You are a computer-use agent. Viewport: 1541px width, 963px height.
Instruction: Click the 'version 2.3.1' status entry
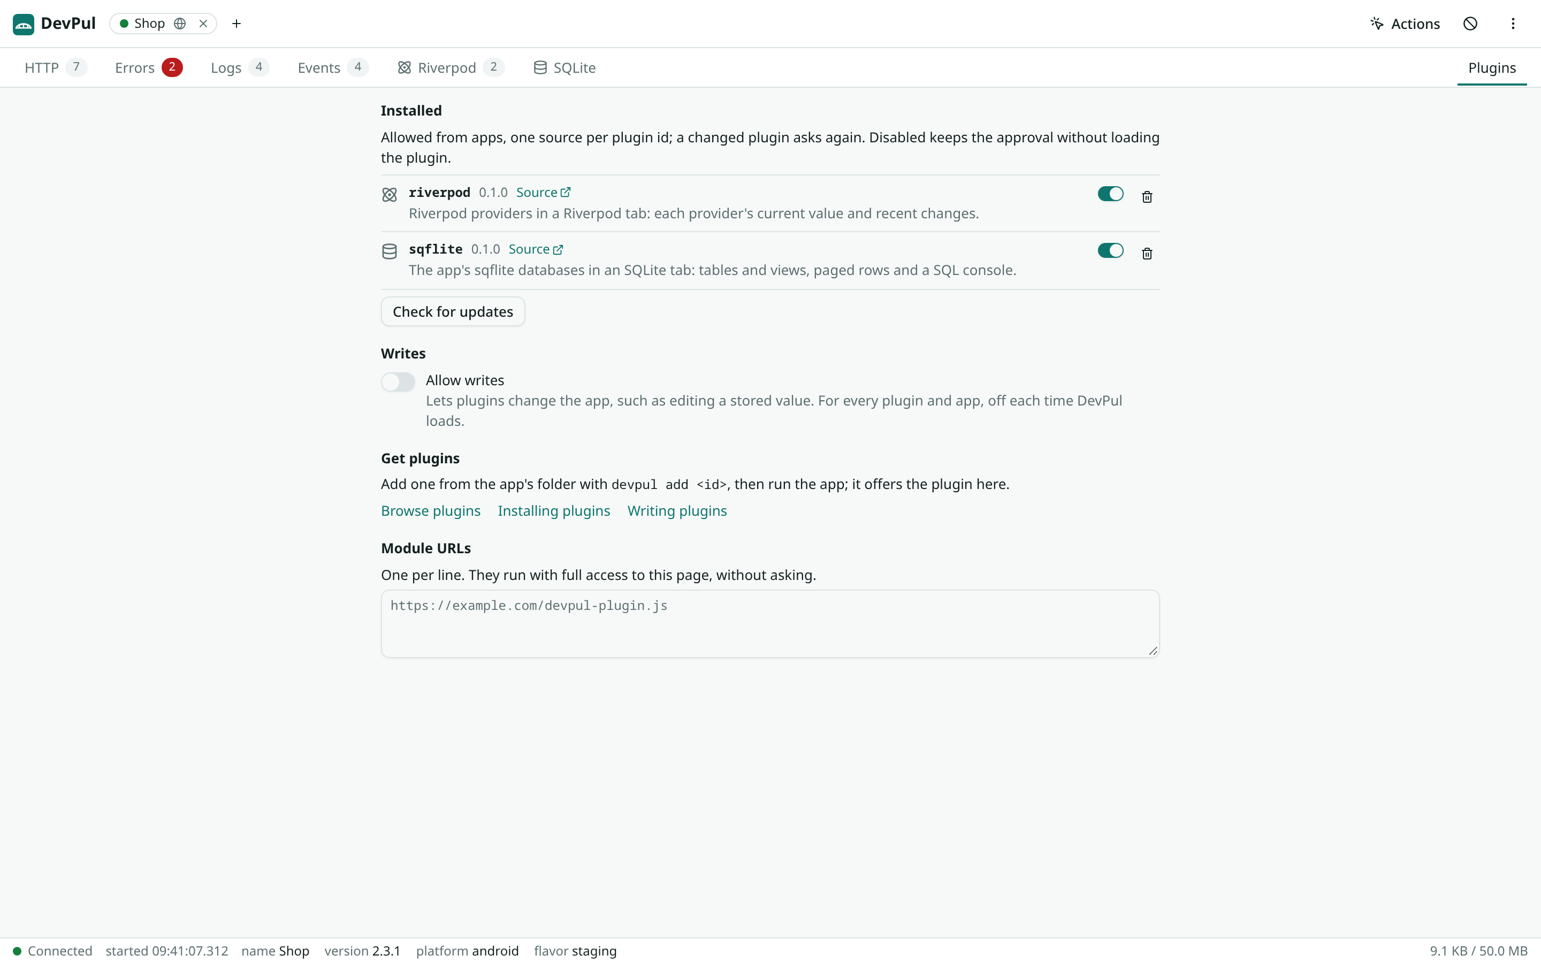coord(362,951)
